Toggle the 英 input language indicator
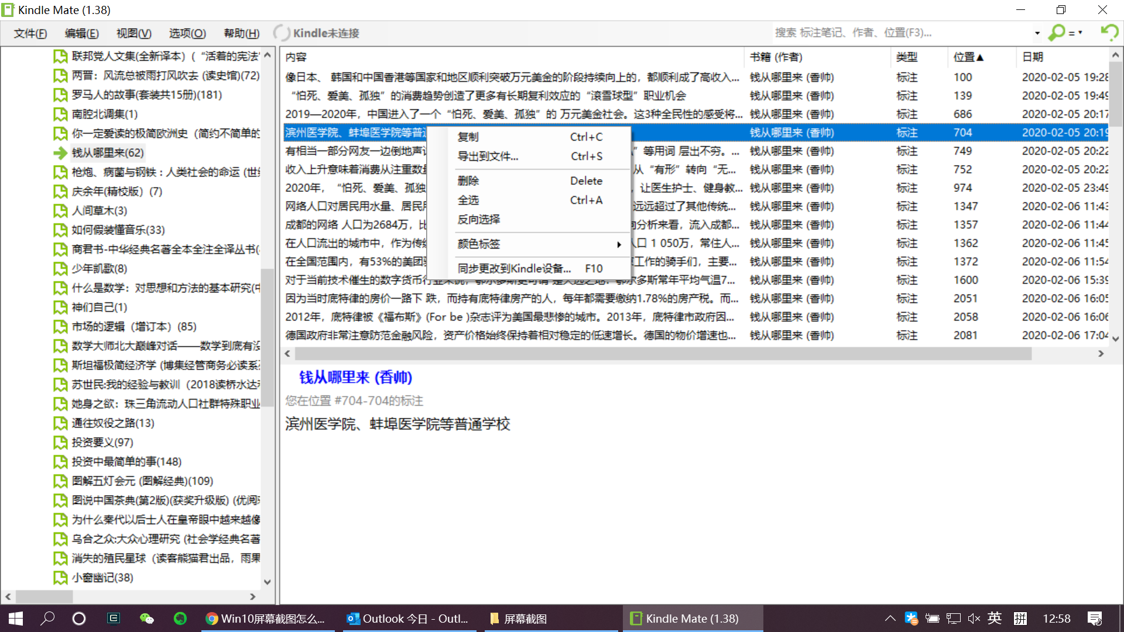The image size is (1124, 632). click(x=995, y=619)
